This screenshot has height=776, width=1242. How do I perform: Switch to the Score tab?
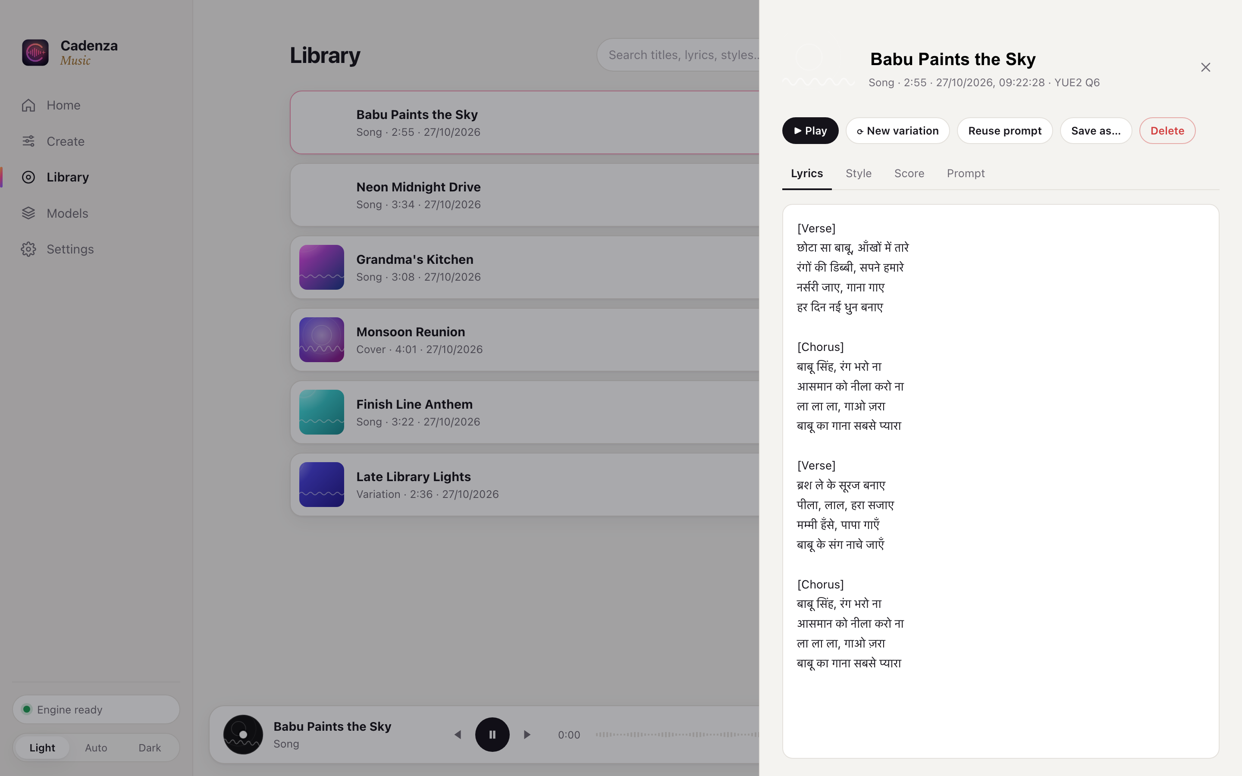click(909, 173)
